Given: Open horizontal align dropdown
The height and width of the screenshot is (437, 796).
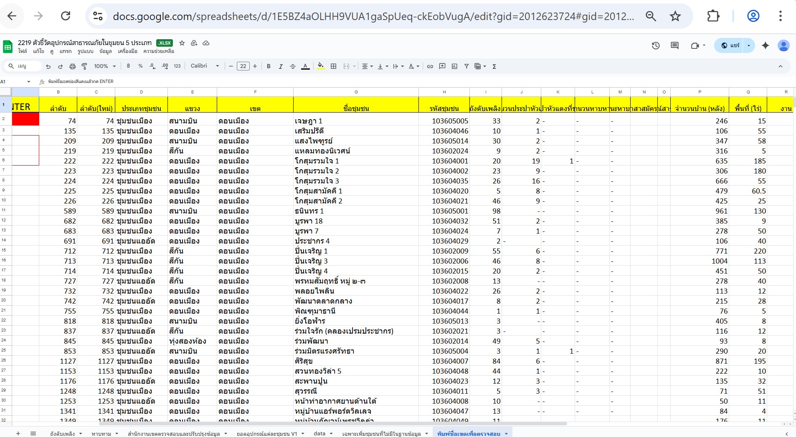Looking at the screenshot, I should [x=367, y=66].
